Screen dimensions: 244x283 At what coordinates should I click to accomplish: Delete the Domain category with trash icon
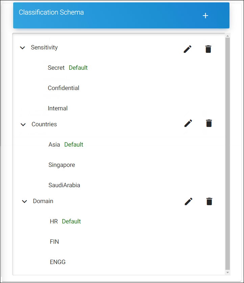point(209,201)
